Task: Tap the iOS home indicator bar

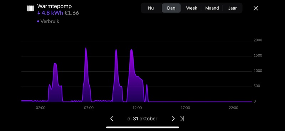Action: [x=142, y=127]
